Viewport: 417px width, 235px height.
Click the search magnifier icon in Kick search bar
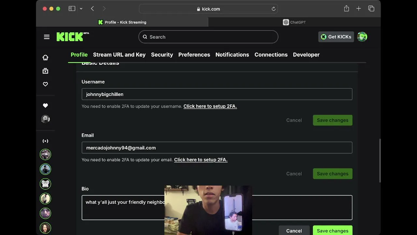[x=145, y=37]
